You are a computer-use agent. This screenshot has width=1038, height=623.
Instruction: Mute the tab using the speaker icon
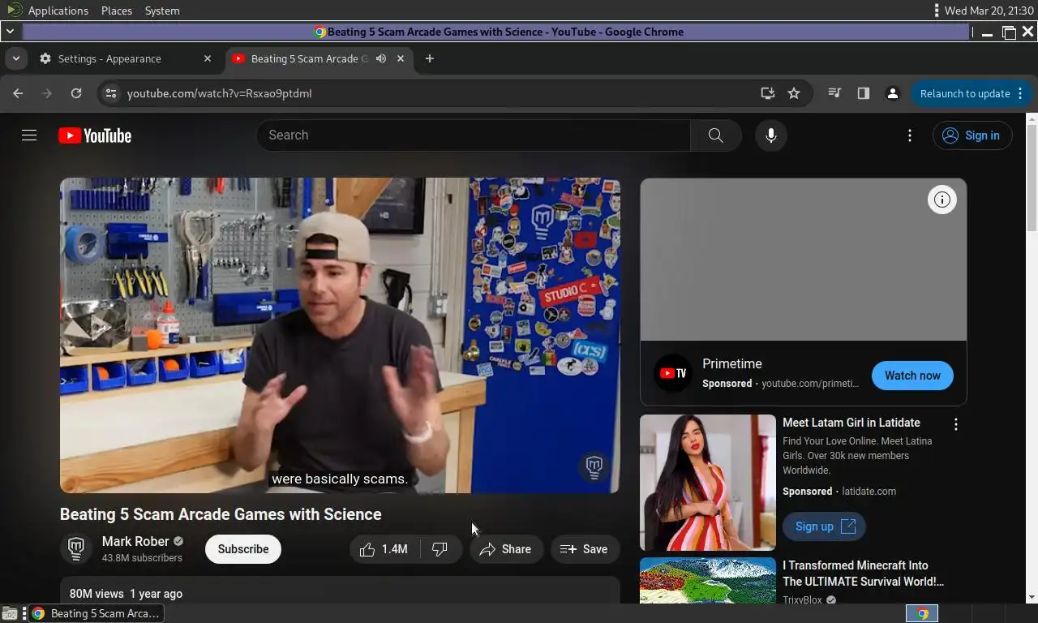pos(381,58)
